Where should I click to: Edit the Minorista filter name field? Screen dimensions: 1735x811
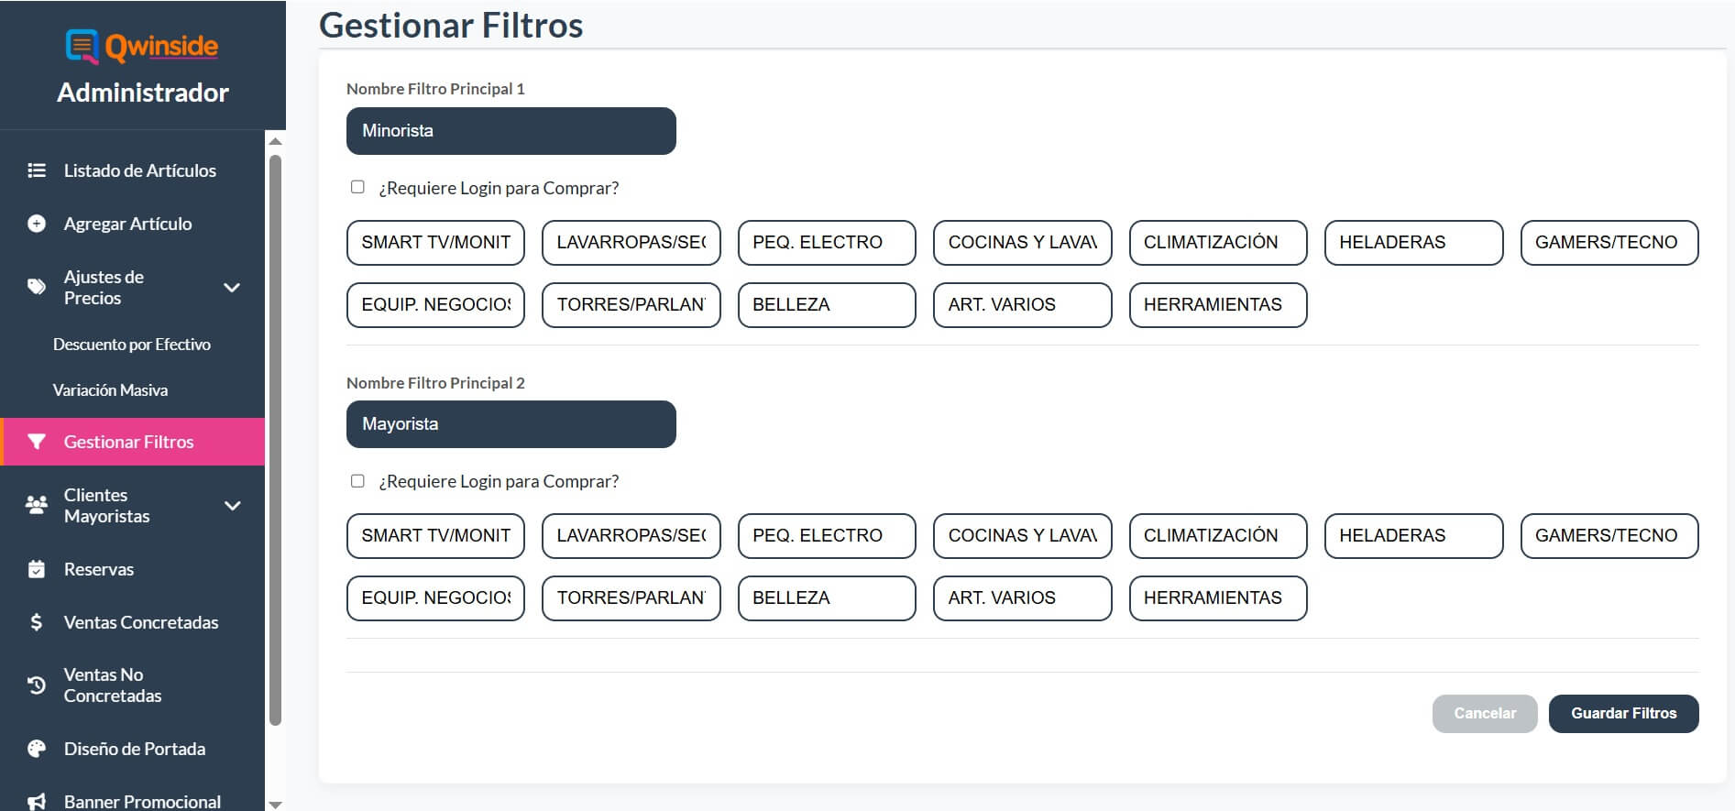[511, 131]
